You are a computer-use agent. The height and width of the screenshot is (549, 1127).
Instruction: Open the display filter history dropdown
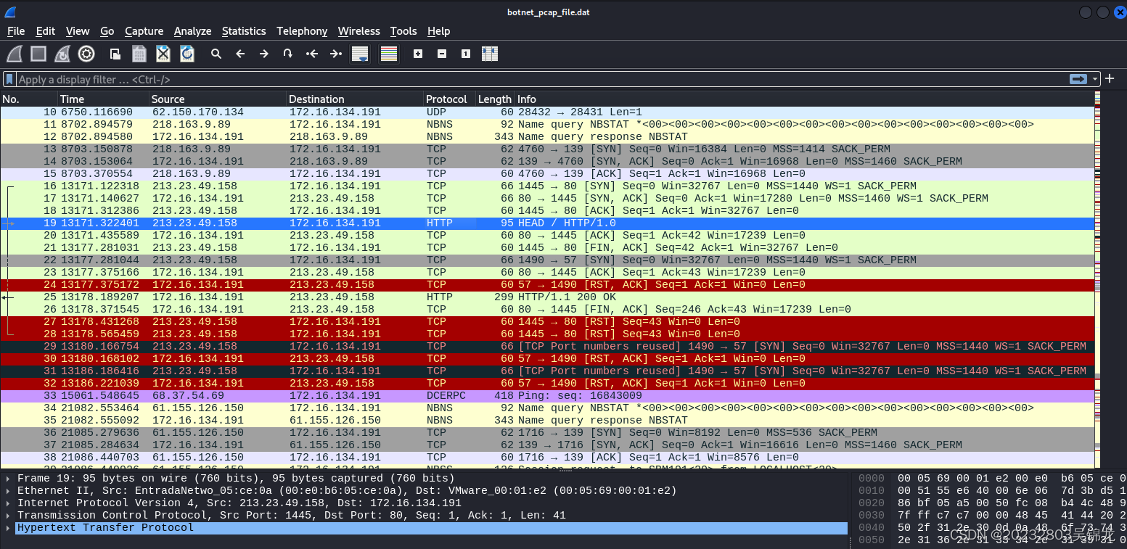pyautogui.click(x=1096, y=79)
